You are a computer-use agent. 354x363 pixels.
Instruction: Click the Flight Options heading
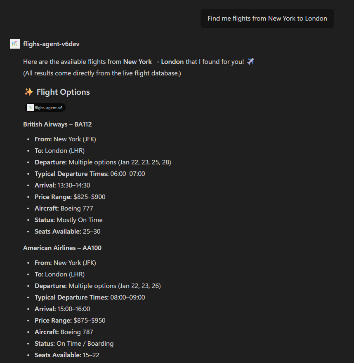point(63,92)
